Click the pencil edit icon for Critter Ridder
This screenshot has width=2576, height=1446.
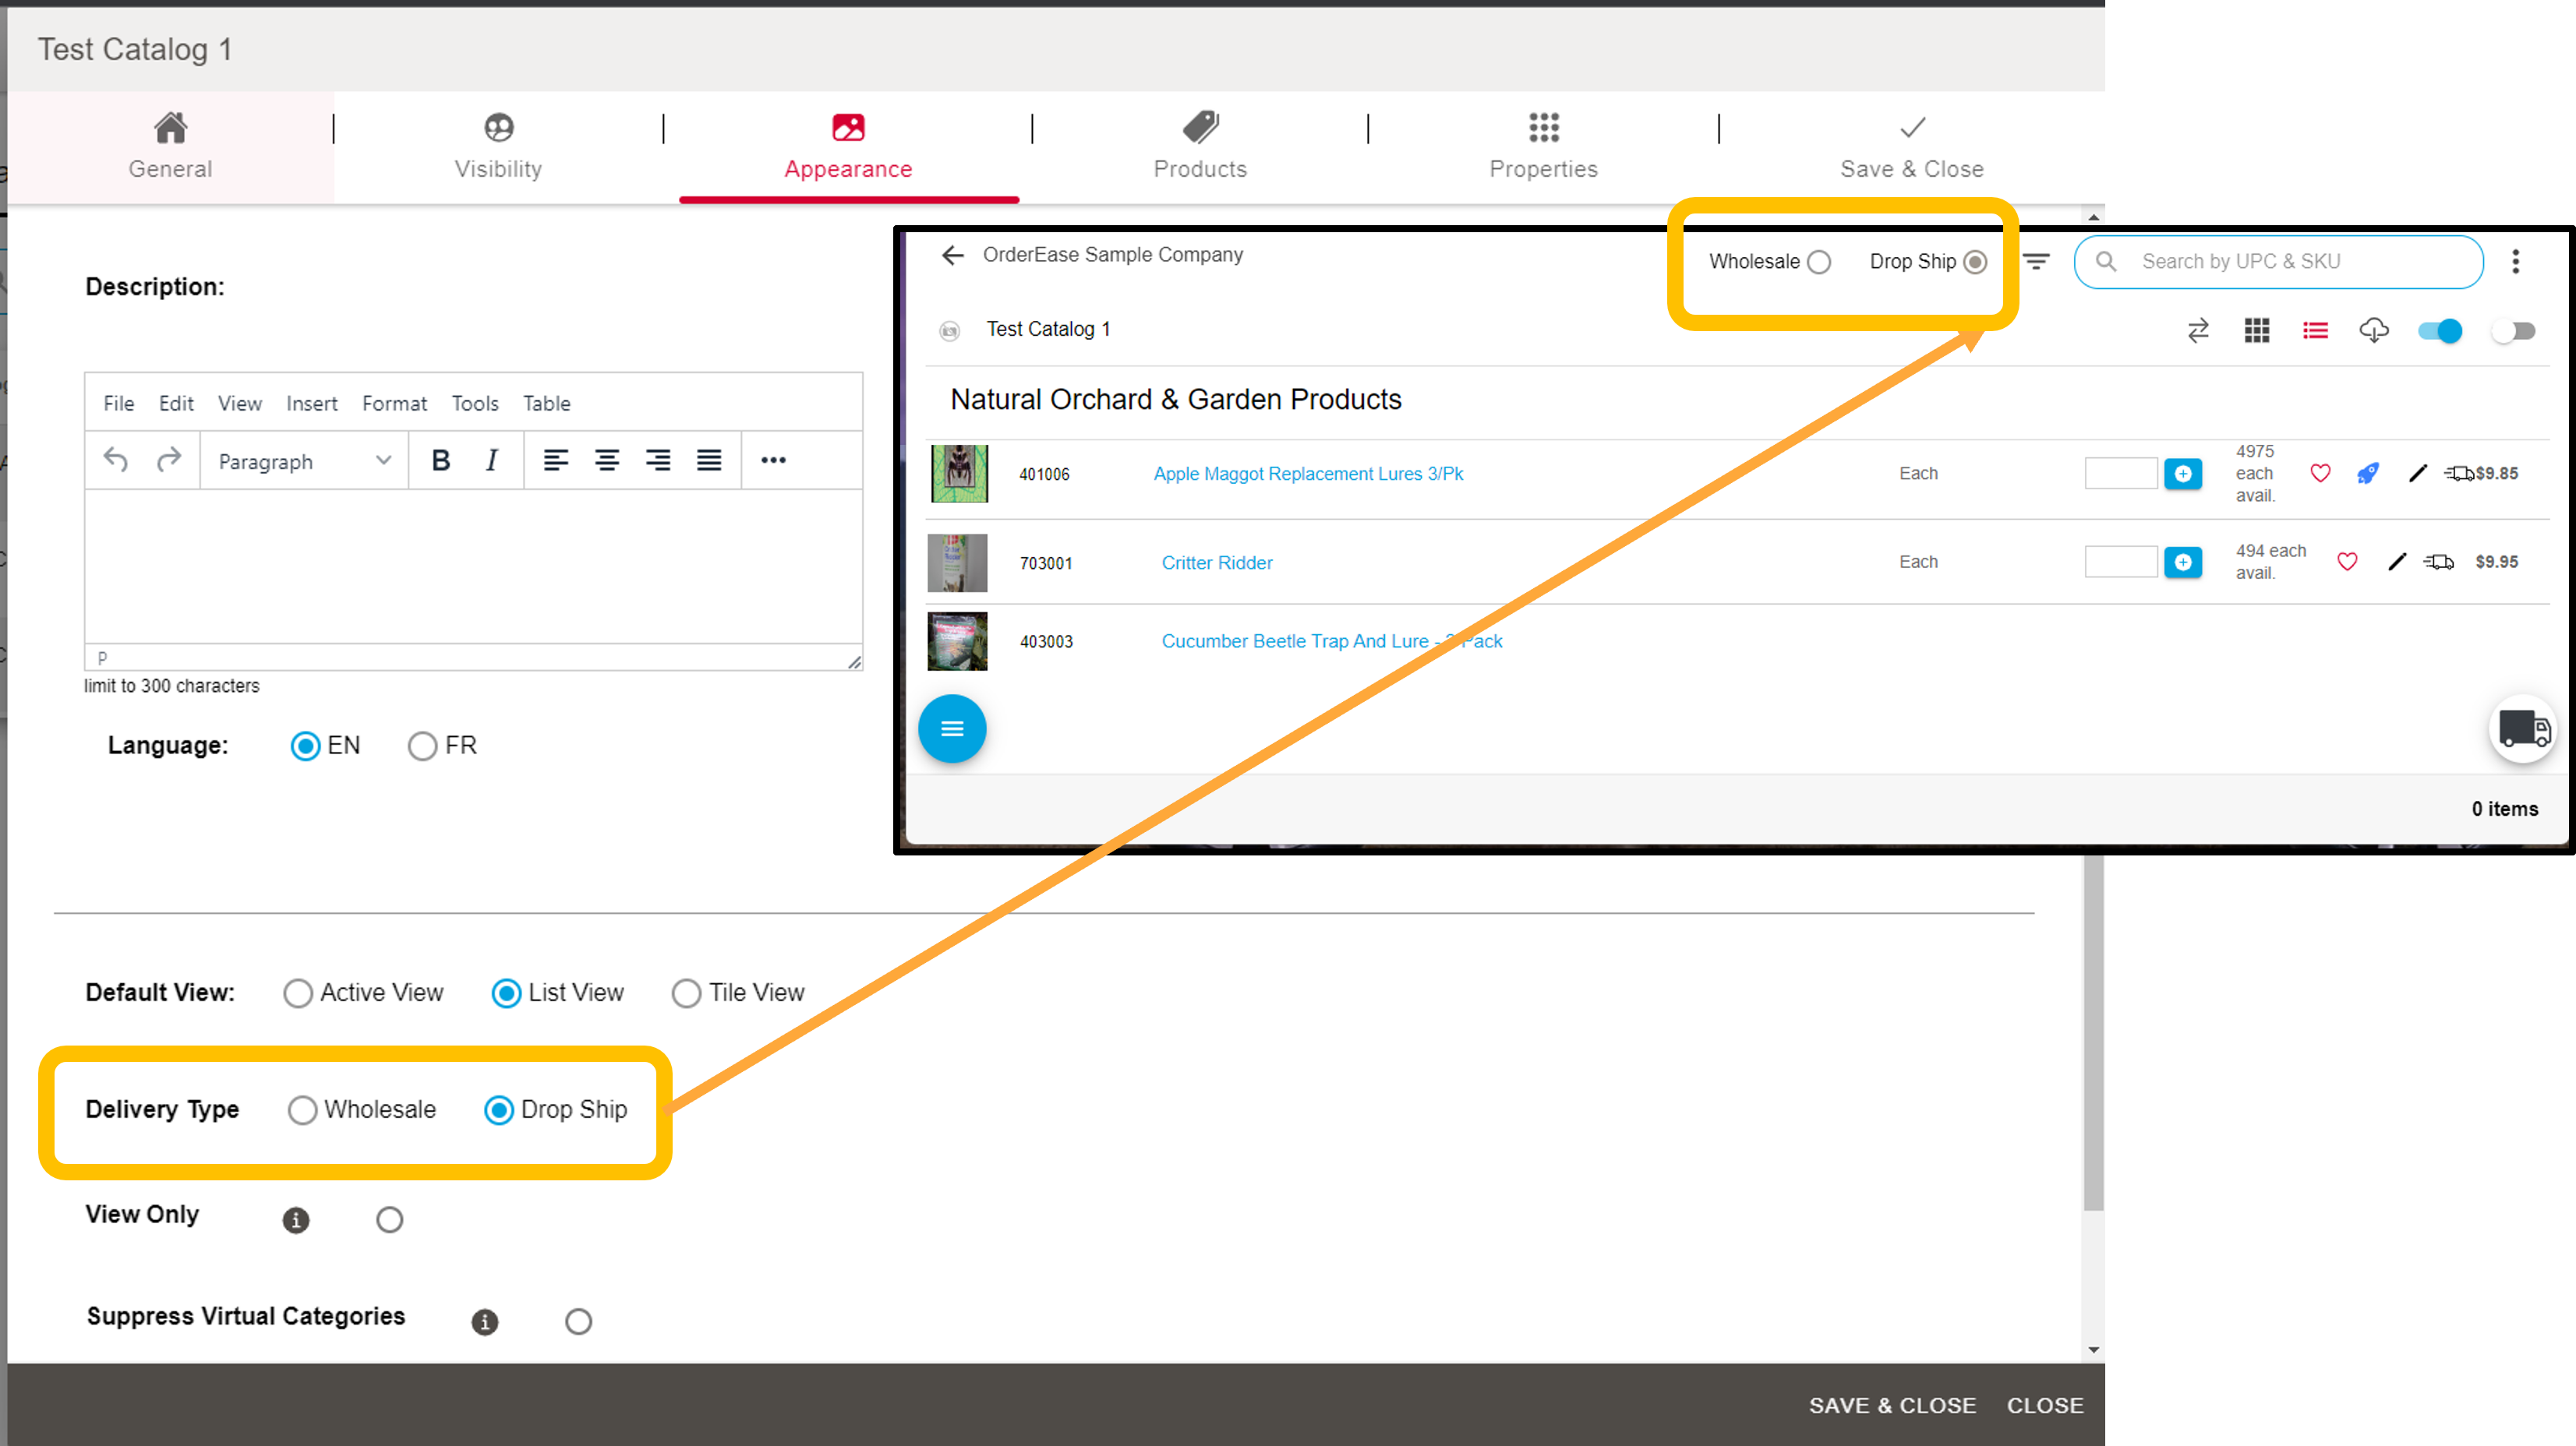click(2397, 562)
